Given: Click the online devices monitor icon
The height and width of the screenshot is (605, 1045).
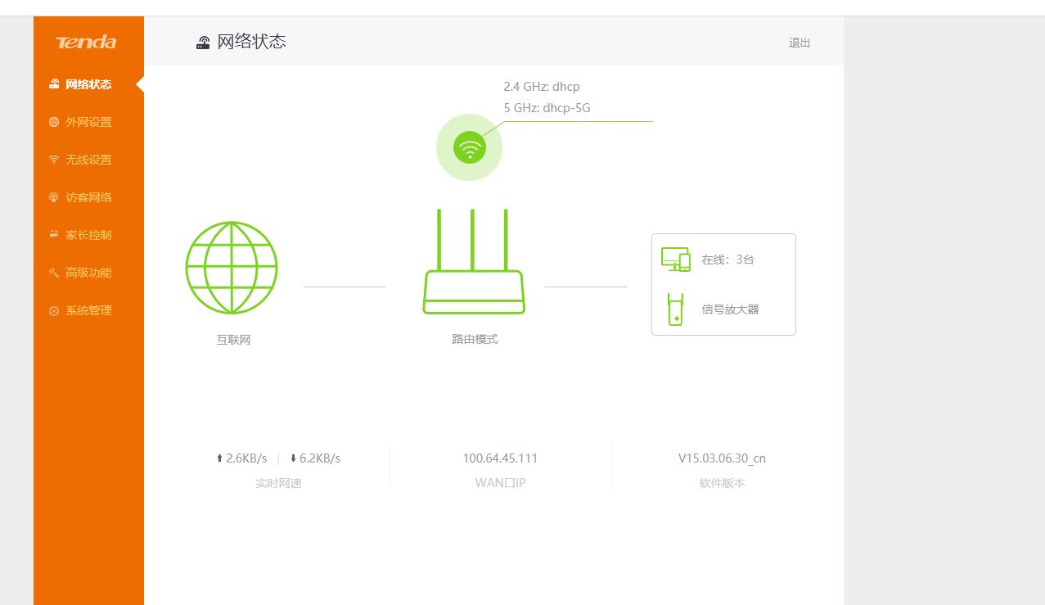Looking at the screenshot, I should click(x=674, y=259).
